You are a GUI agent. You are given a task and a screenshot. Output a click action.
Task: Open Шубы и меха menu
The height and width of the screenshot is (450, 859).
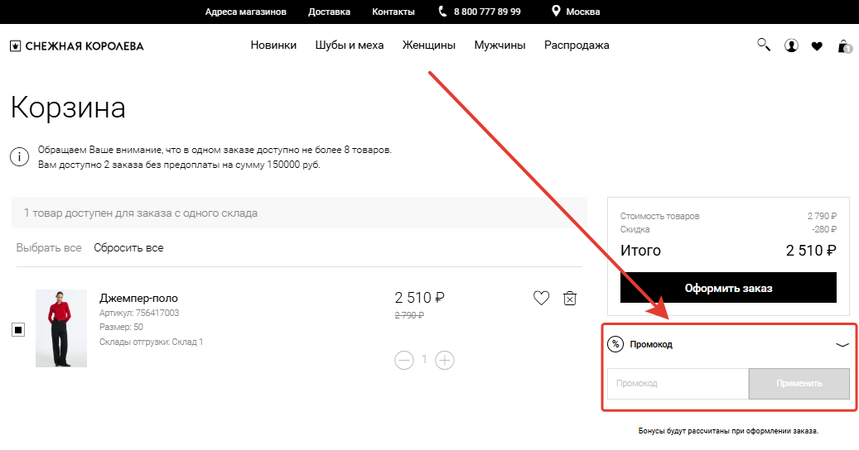pos(350,45)
